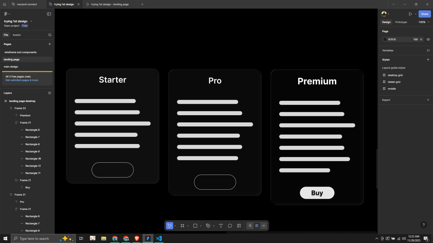Viewport: 433px width, 243px height.
Task: Open the Variables settings icon
Action: (428, 50)
